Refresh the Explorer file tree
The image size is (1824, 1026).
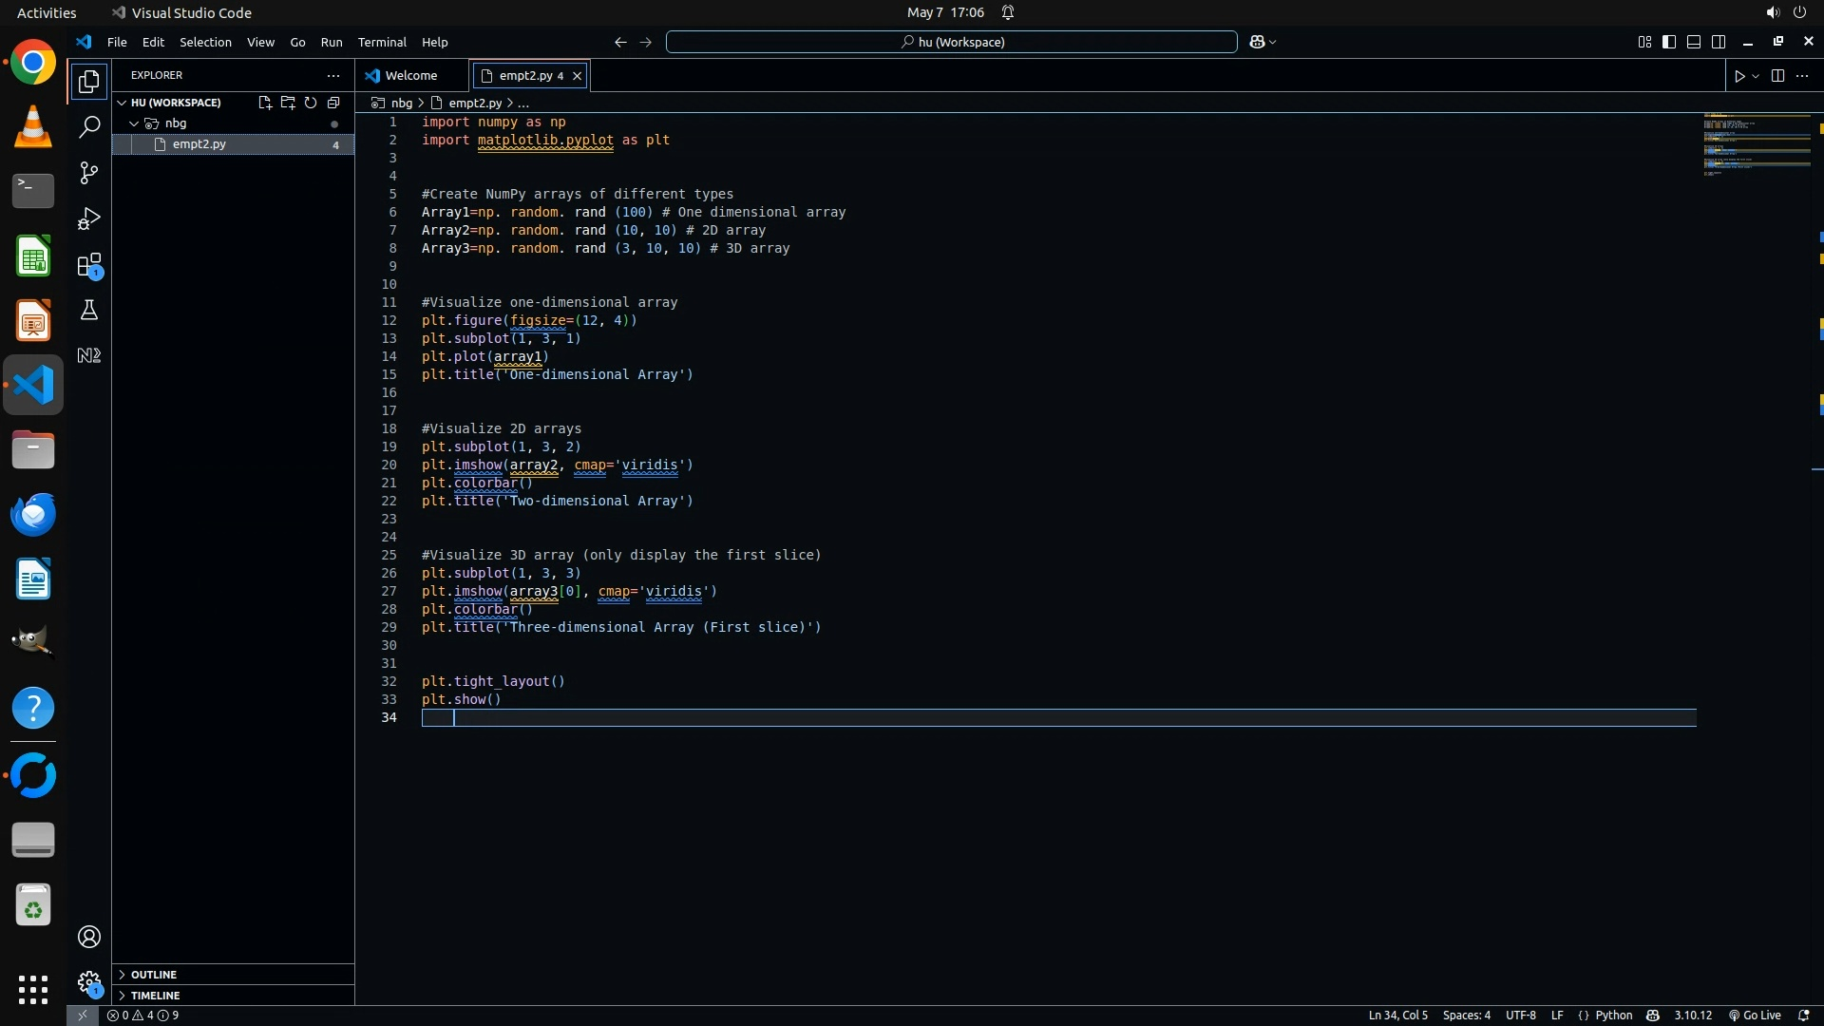point(311,103)
